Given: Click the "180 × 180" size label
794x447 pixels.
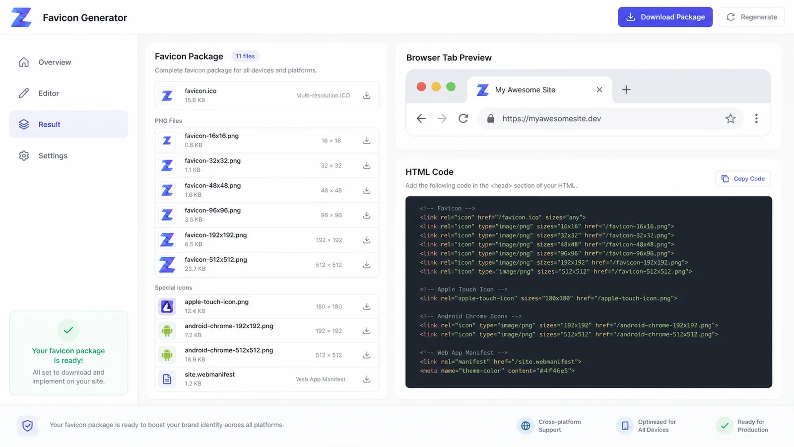Looking at the screenshot, I should pyautogui.click(x=329, y=306).
